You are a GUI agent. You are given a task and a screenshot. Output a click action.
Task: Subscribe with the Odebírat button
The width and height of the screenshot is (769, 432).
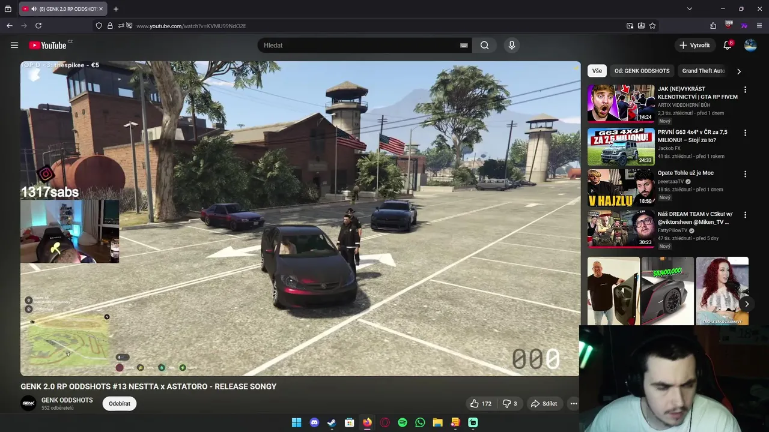(120, 404)
